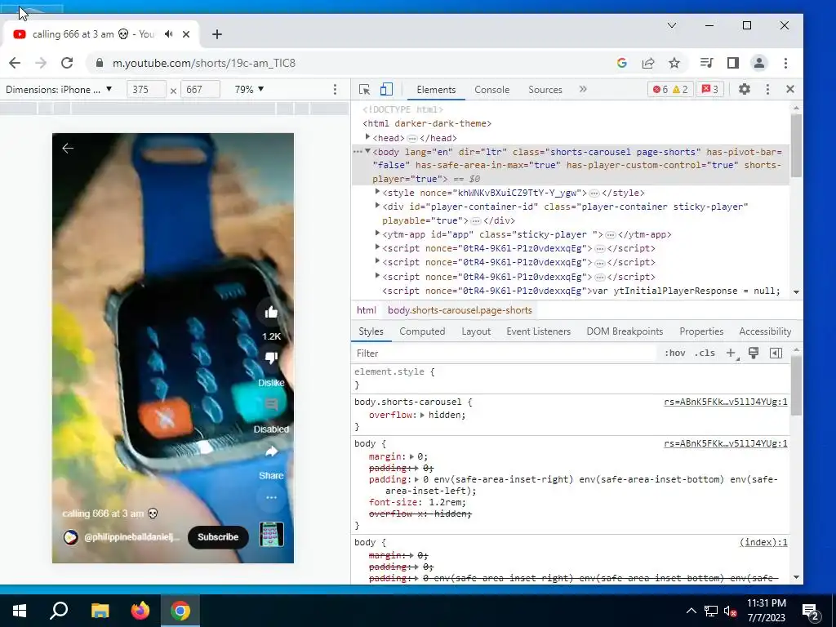Open the Event Listeners tab

pyautogui.click(x=539, y=331)
